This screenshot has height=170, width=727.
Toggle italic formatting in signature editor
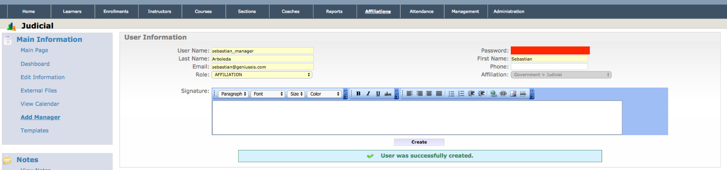pos(368,94)
